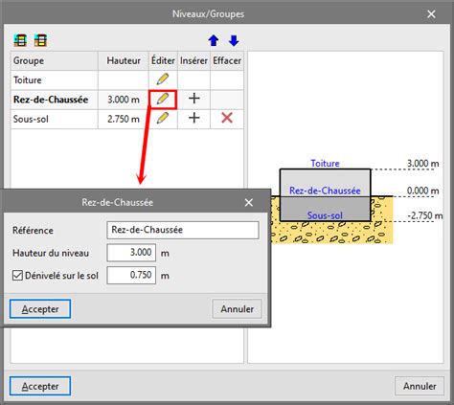Click Sous-sol label in the diagram
The width and height of the screenshot is (454, 405).
325,215
